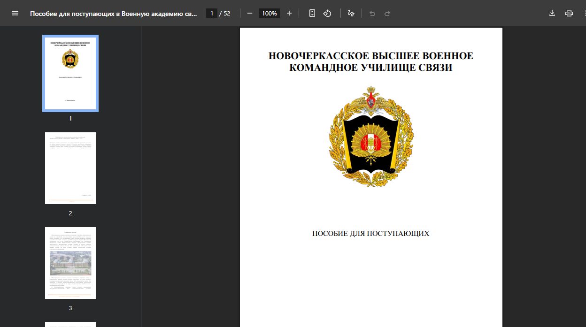The image size is (586, 327).
Task: Click the zoom in plus button
Action: (x=289, y=13)
